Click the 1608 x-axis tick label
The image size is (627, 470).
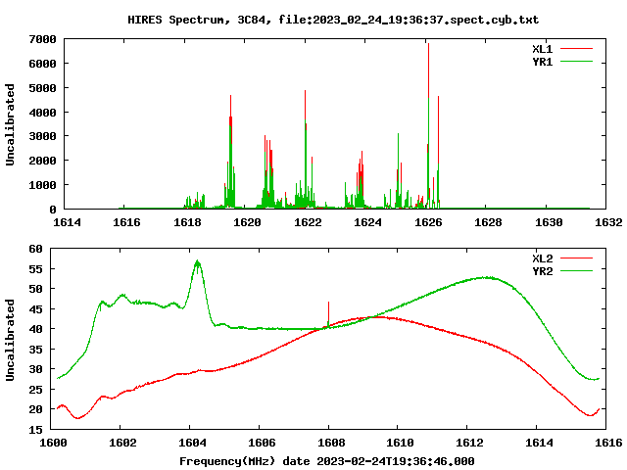[x=331, y=443]
